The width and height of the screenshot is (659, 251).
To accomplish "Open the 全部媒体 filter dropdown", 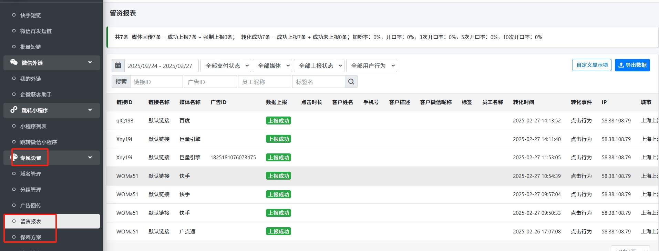I will (272, 66).
